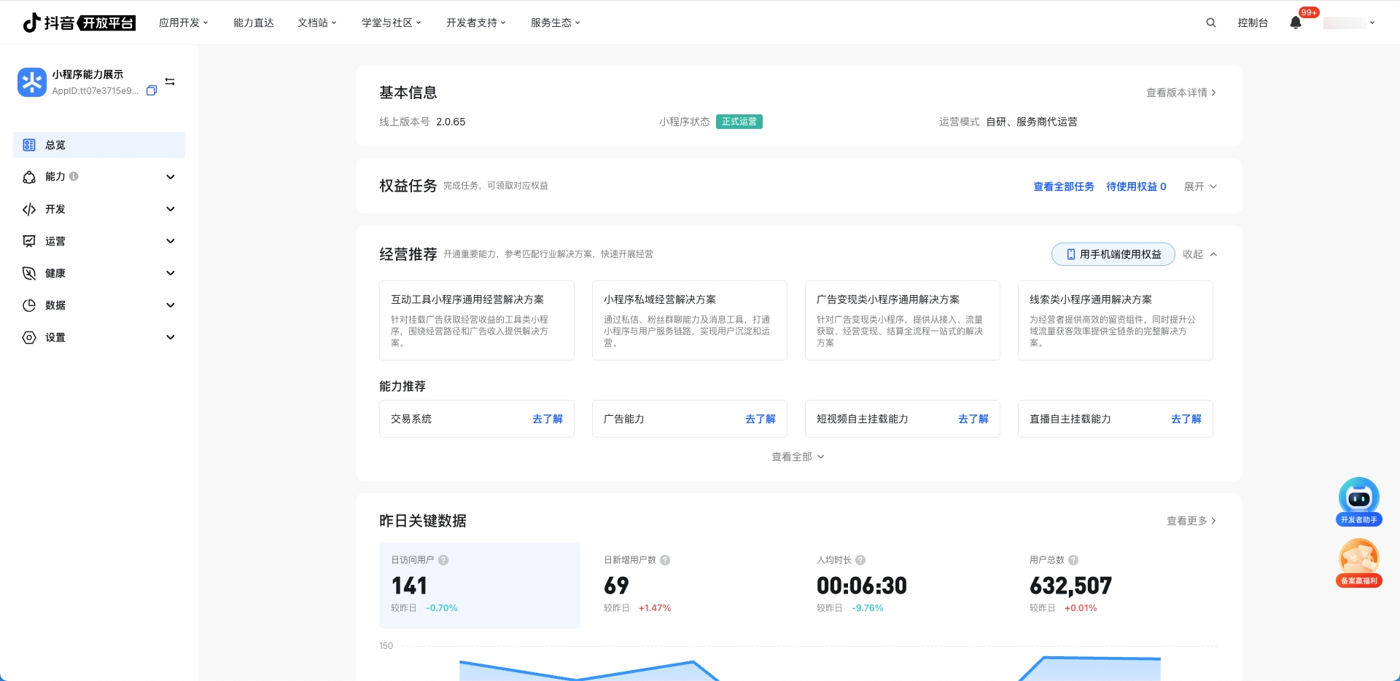The width and height of the screenshot is (1400, 681).
Task: Expand the 权益任务 section with 展开
Action: pyautogui.click(x=1199, y=186)
